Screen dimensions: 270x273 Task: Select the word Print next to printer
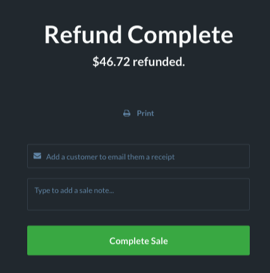click(x=145, y=113)
